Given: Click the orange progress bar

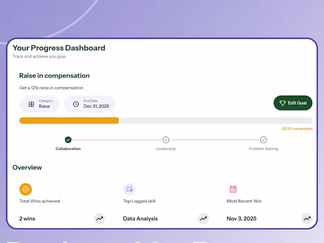Looking at the screenshot, I should (69, 121).
